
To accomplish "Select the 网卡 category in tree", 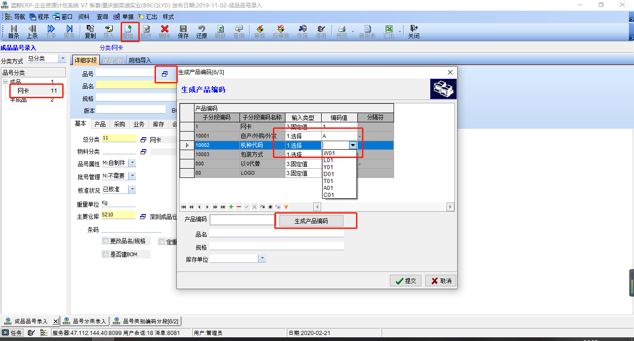I will (23, 91).
